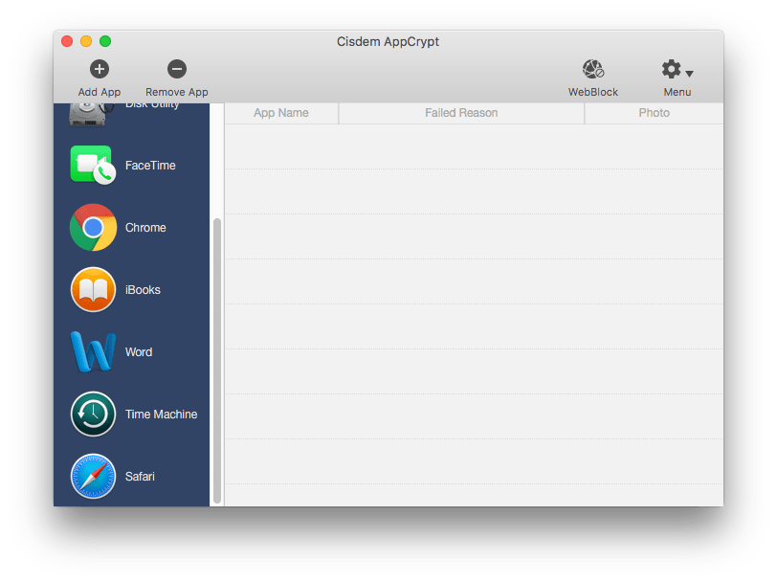Select the Chrome app icon
Screen dimensions: 777x583
[x=93, y=227]
